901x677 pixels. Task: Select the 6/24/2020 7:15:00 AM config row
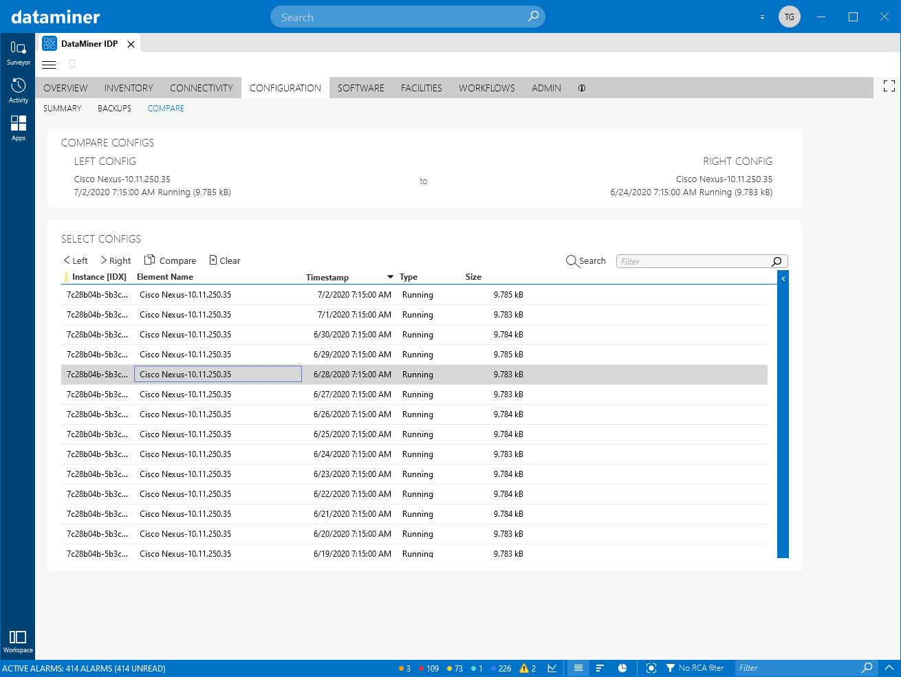414,454
